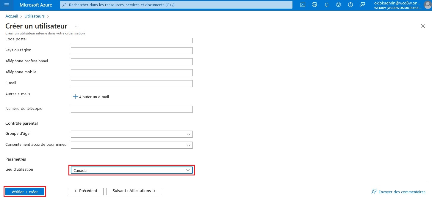
Task: Go back with the Précédent button
Action: tap(86, 191)
